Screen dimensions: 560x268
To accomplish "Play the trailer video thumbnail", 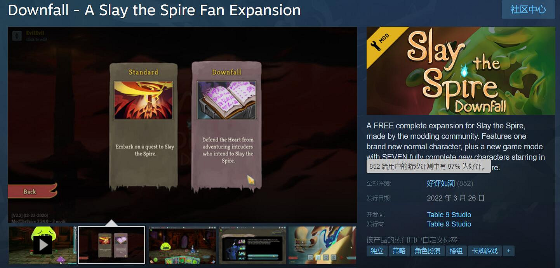I will [x=42, y=245].
